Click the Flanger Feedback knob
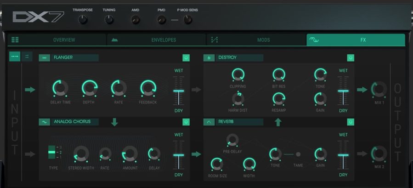Screen dimensions: 413x188 [148, 88]
